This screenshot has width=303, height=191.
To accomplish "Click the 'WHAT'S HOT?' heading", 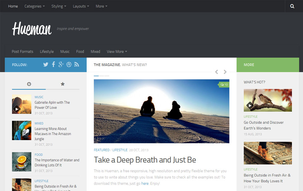I will point(254,82).
